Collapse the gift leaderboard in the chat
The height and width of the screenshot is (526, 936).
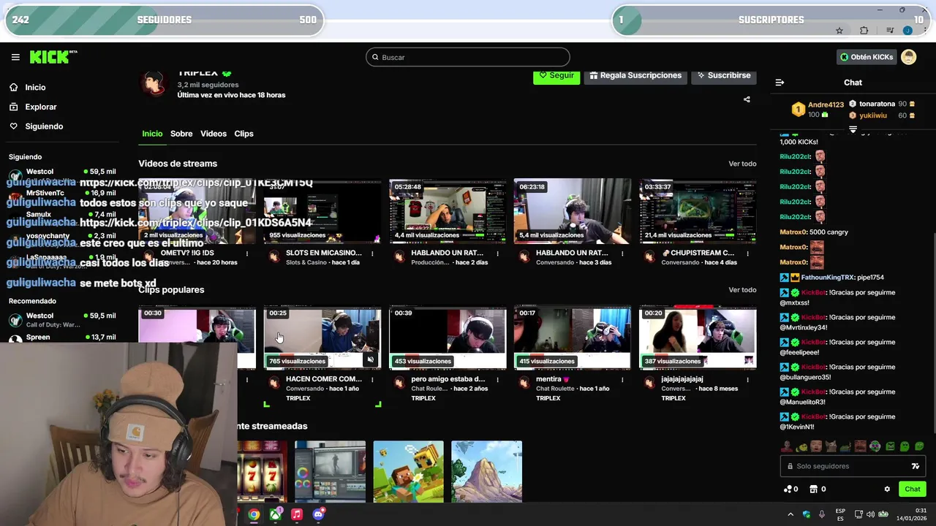coord(853,129)
